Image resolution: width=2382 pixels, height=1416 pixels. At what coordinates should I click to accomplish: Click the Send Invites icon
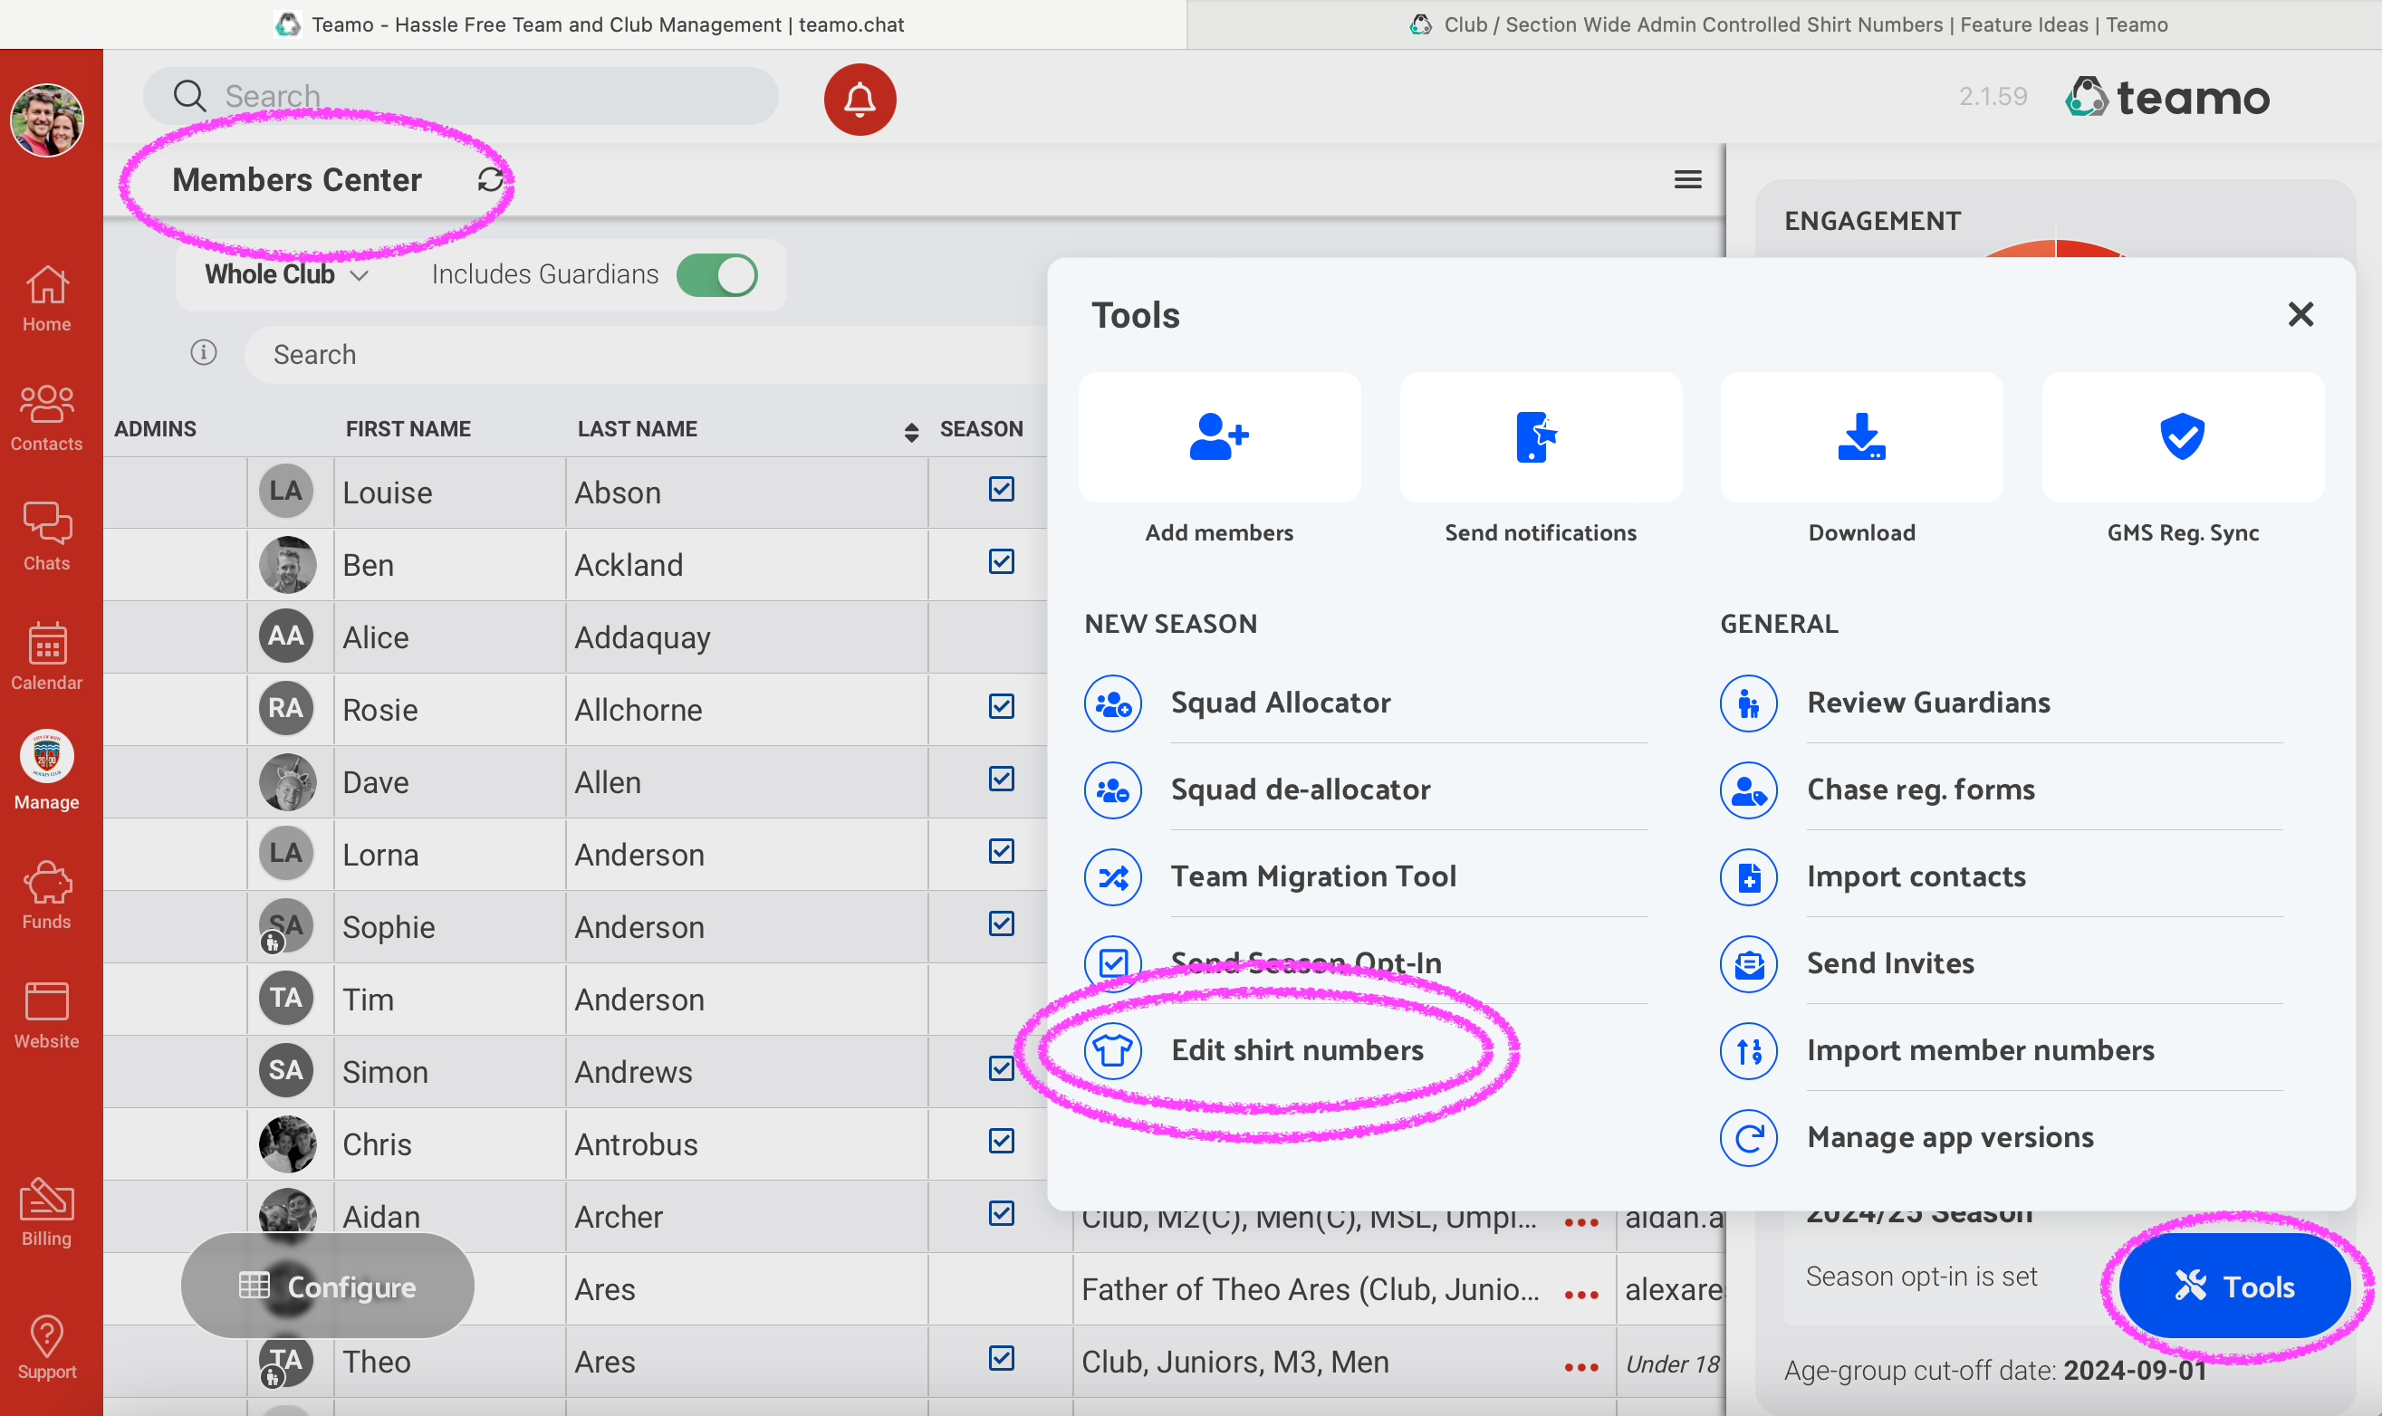(1748, 963)
